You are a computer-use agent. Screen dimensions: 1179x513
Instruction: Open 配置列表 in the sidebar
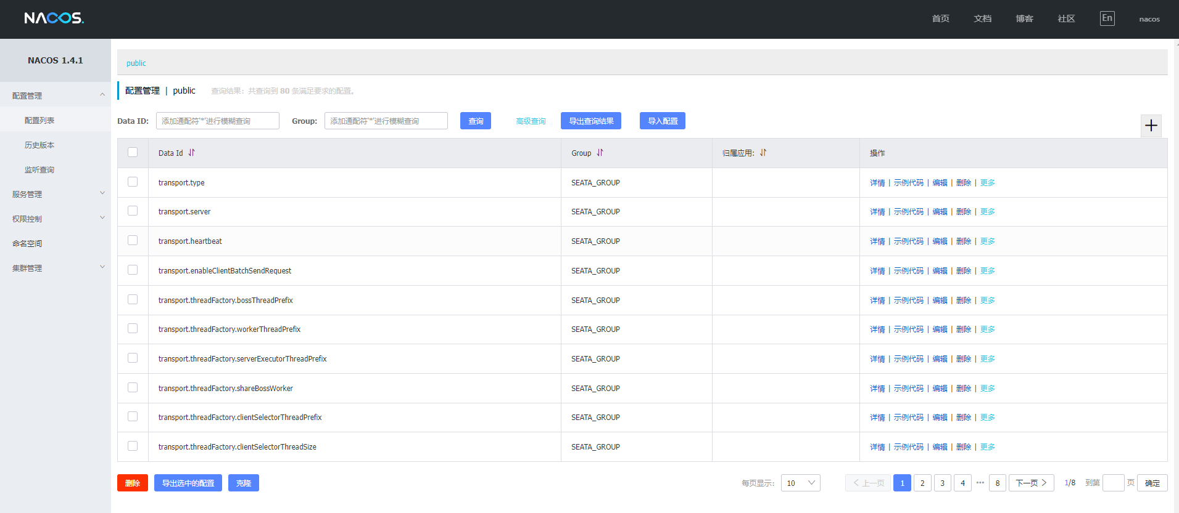click(39, 120)
